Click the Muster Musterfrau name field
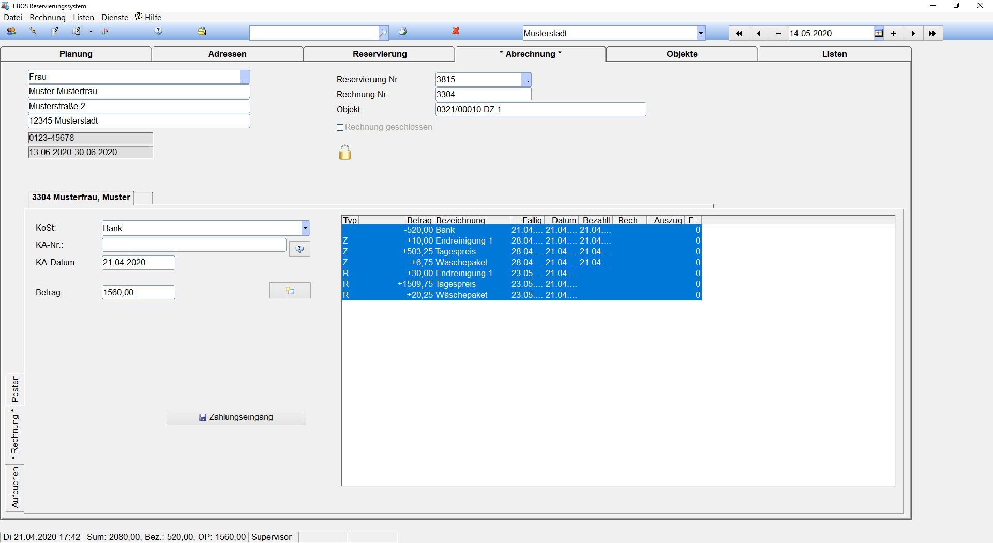The height and width of the screenshot is (543, 993). tap(139, 92)
